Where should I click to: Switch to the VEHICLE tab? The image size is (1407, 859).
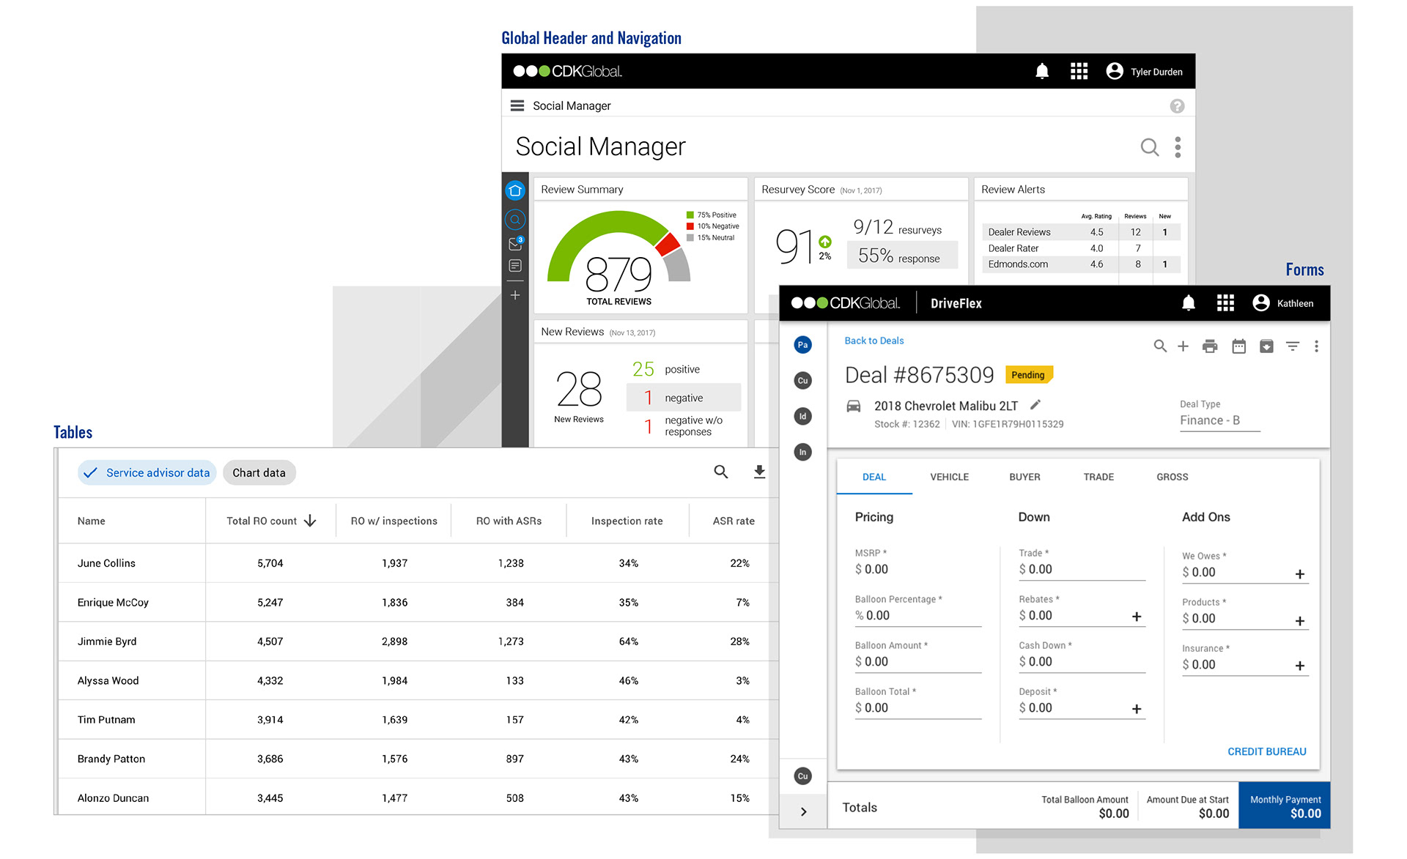[x=949, y=477]
